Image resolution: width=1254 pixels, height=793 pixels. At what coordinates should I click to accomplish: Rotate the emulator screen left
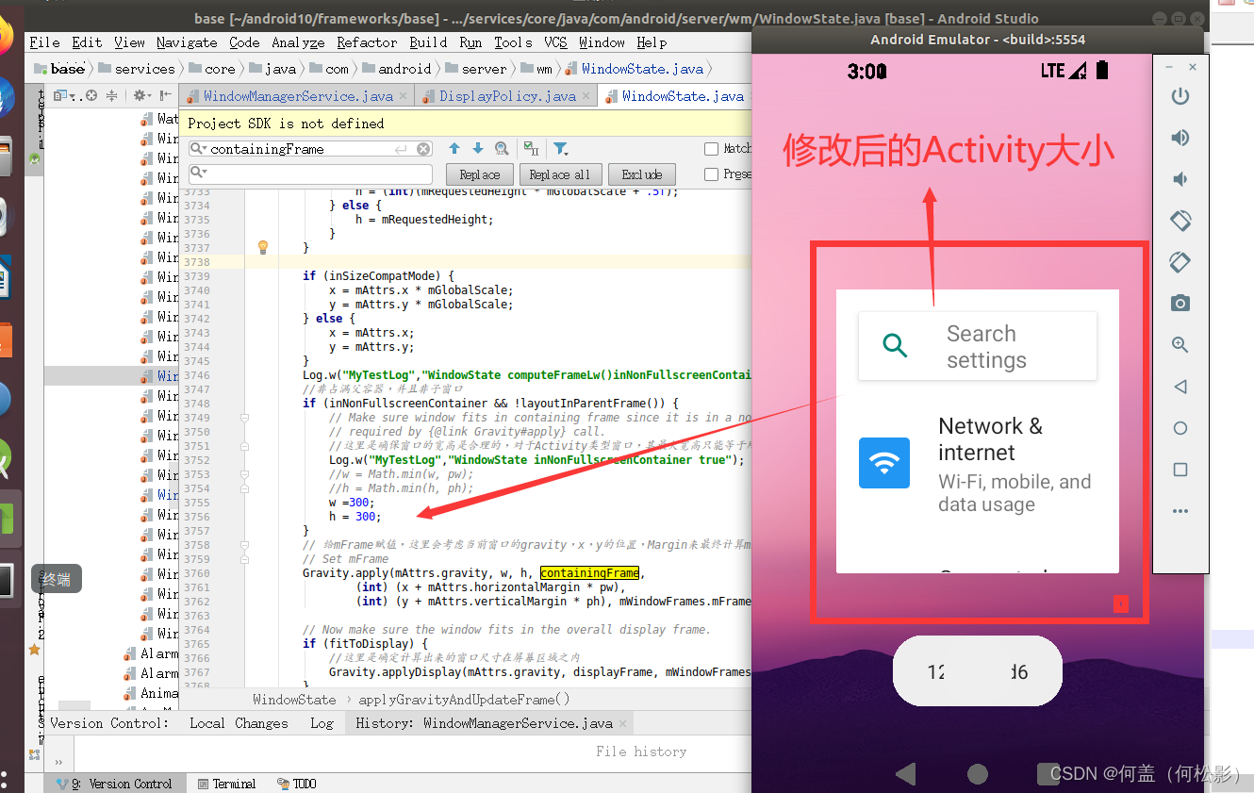coord(1180,220)
